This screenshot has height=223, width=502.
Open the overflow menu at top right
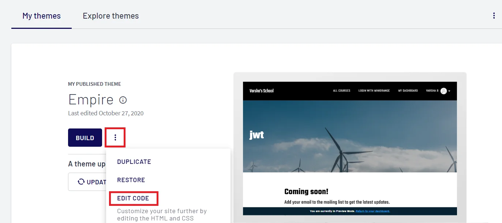[x=494, y=15]
